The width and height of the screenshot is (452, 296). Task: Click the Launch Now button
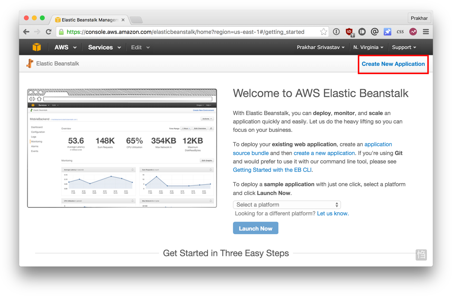256,228
